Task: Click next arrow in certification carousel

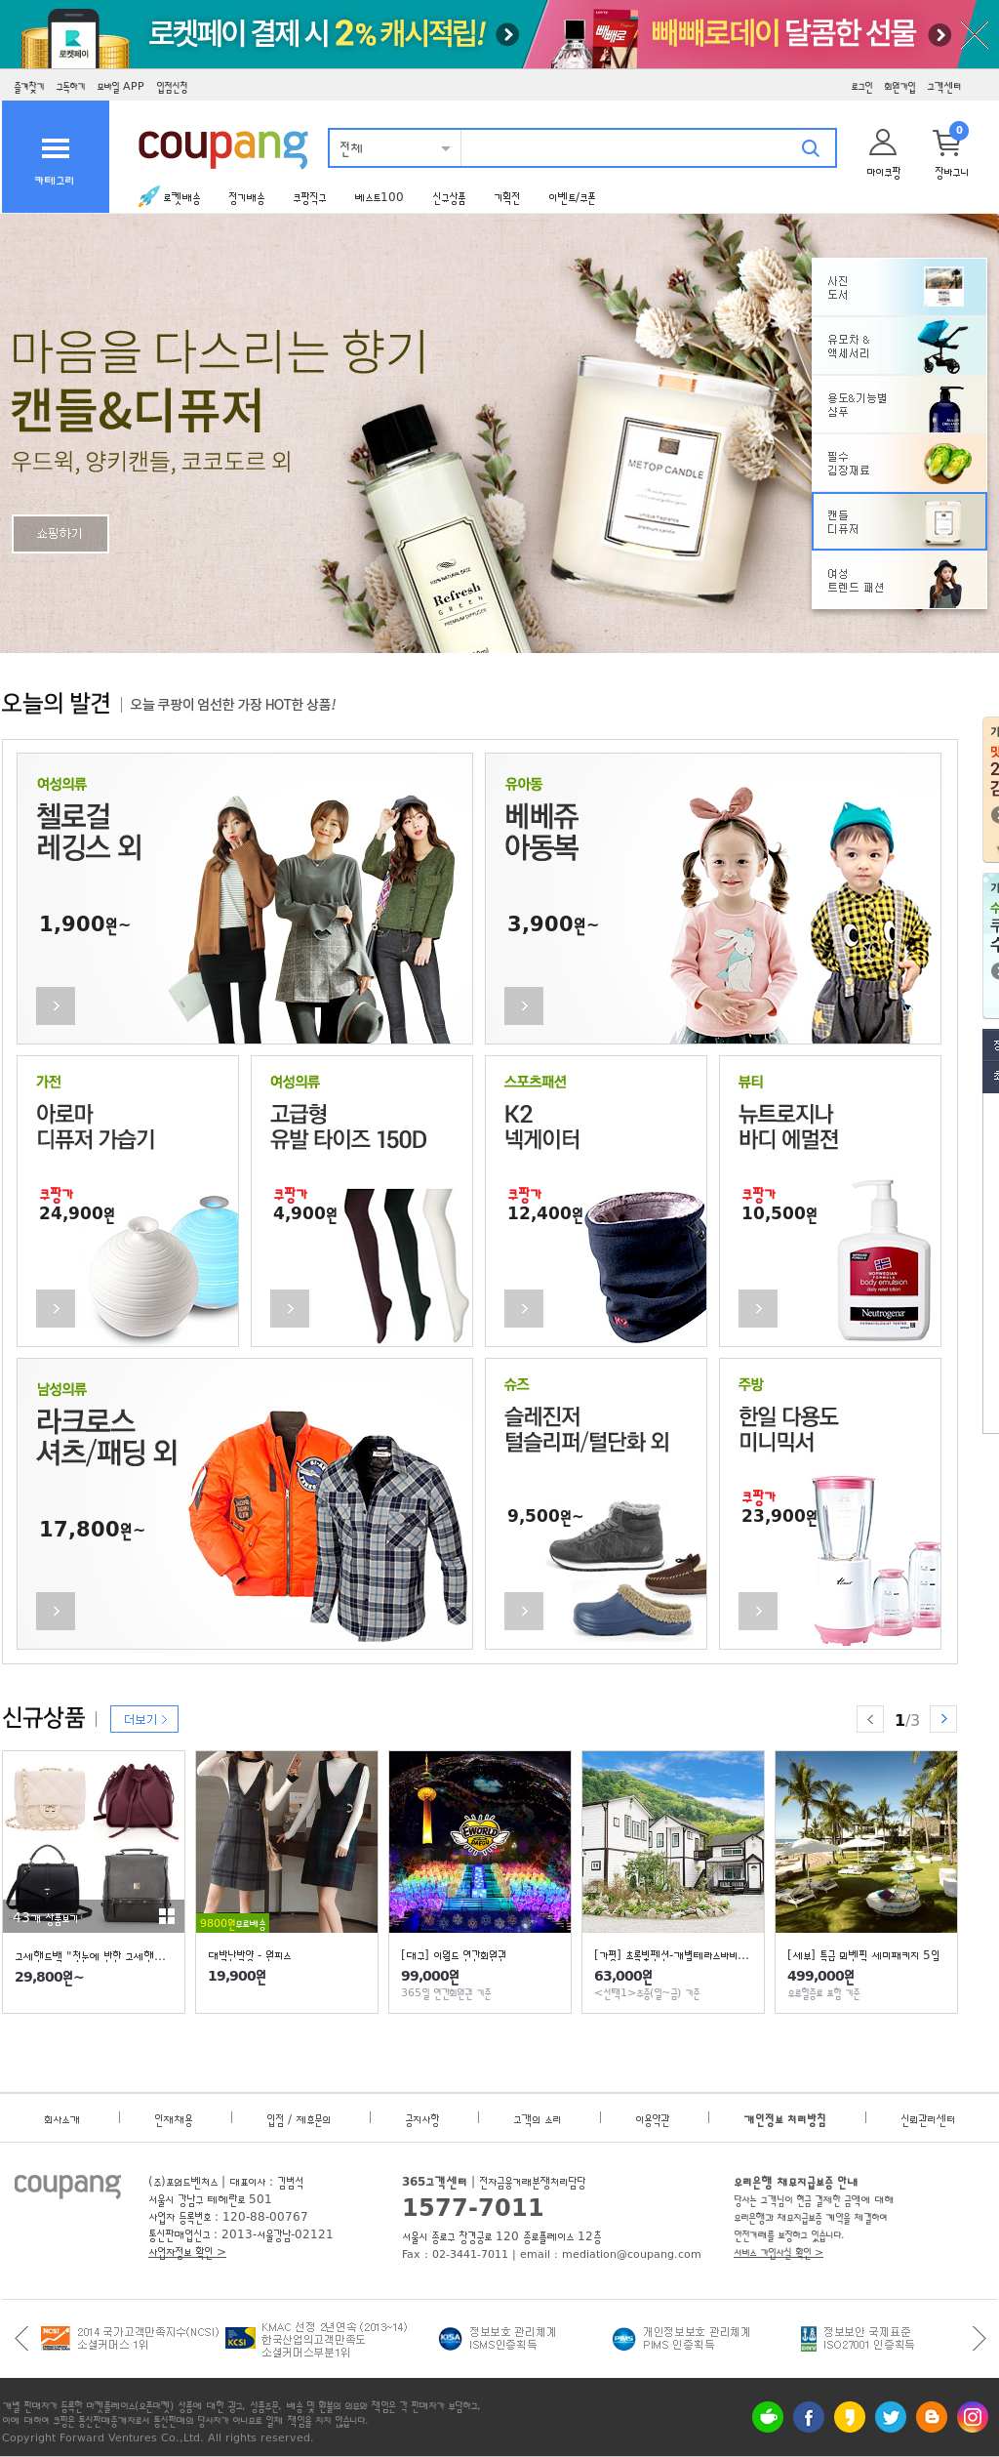Action: click(979, 2337)
